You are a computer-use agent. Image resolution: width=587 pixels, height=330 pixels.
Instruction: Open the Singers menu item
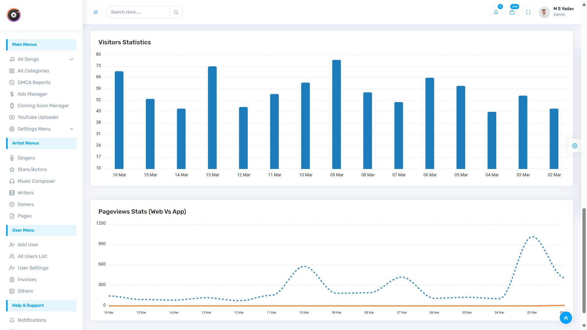26,158
